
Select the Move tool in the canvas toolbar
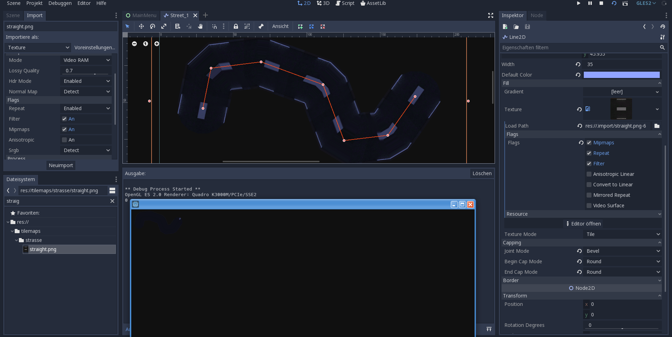(x=141, y=26)
